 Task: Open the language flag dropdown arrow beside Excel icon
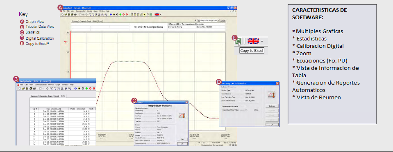(x=262, y=42)
